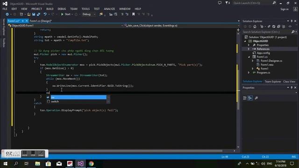Click the Comment Out selected lines icon

click(122, 14)
